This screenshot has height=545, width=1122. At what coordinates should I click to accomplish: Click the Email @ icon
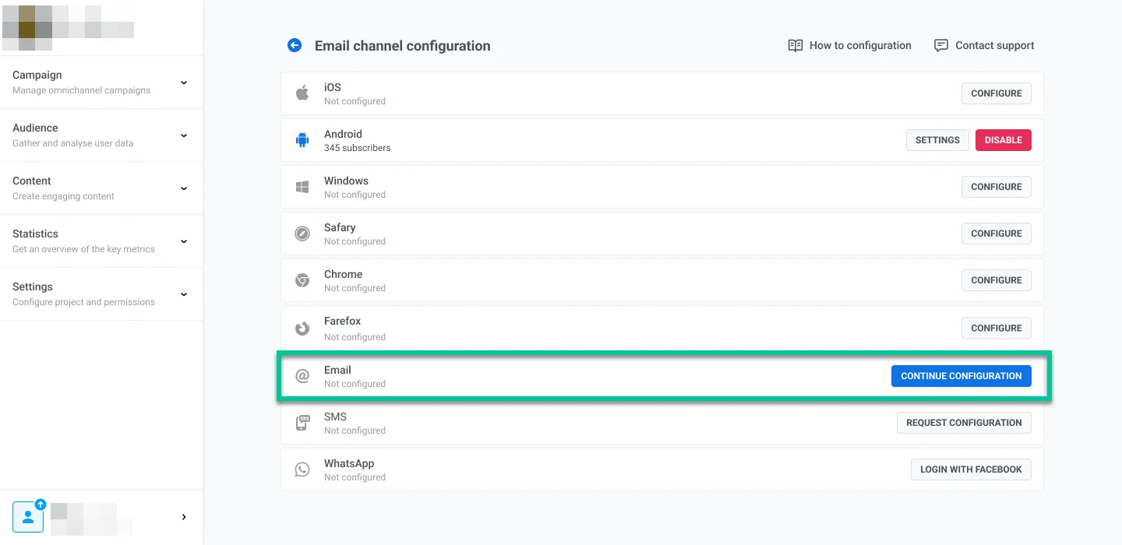click(302, 376)
